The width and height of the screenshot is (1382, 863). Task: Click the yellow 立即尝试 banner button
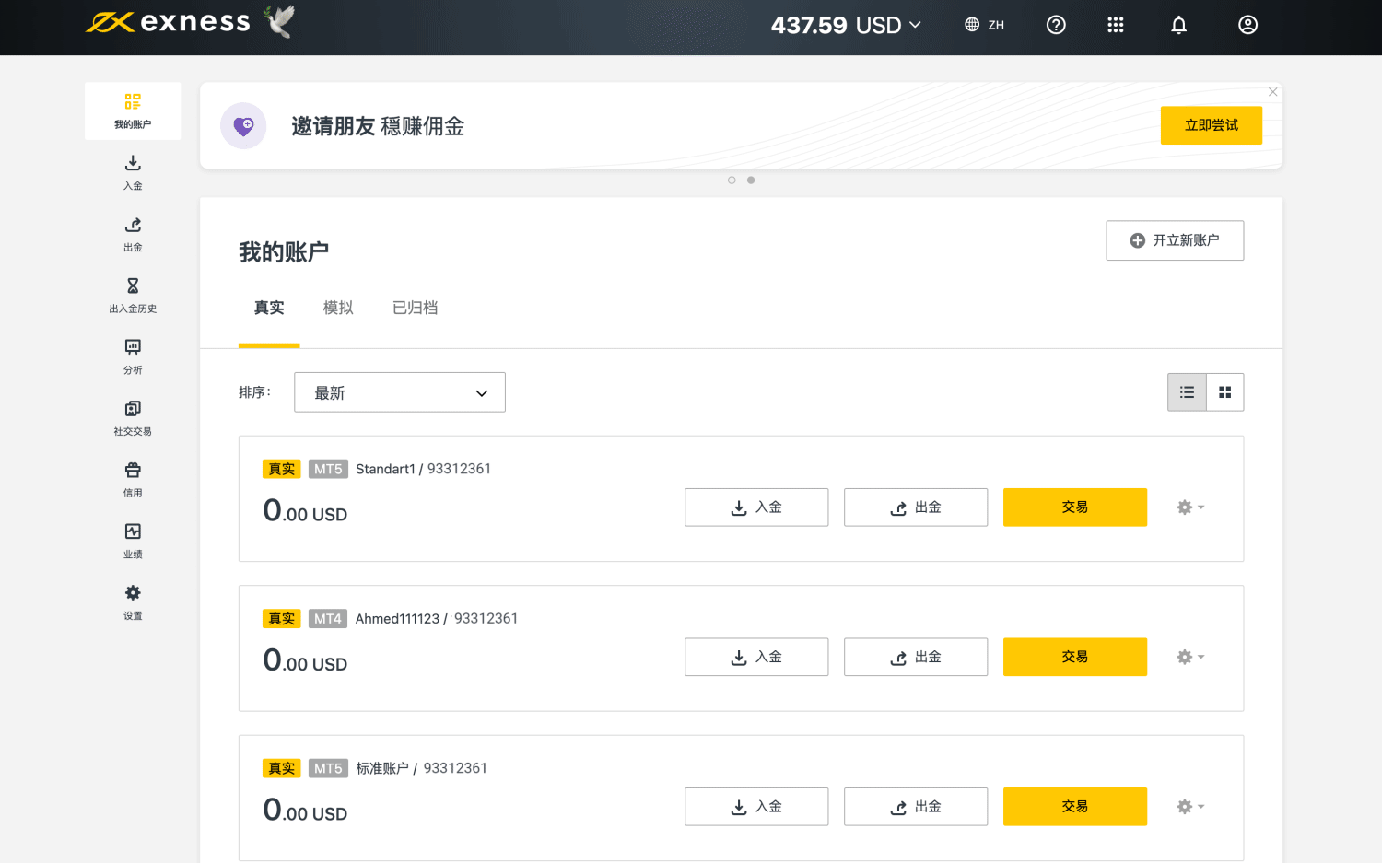(x=1211, y=125)
